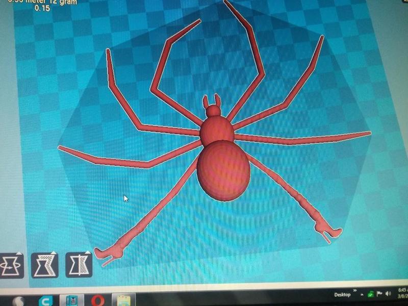Click the 'meter 12 gram' estimate text
This screenshot has height=306, width=408.
(50, 2)
